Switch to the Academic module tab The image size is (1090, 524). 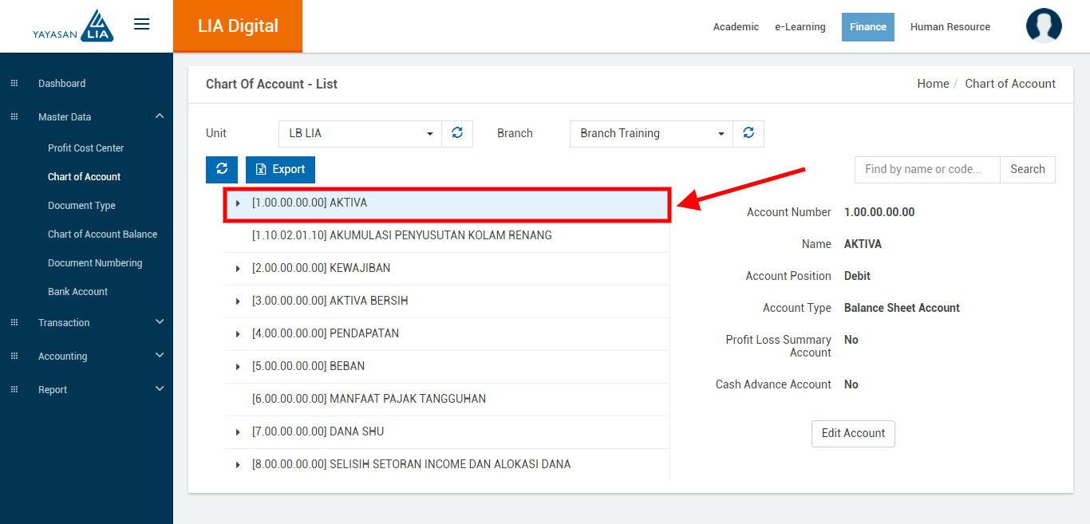(736, 27)
